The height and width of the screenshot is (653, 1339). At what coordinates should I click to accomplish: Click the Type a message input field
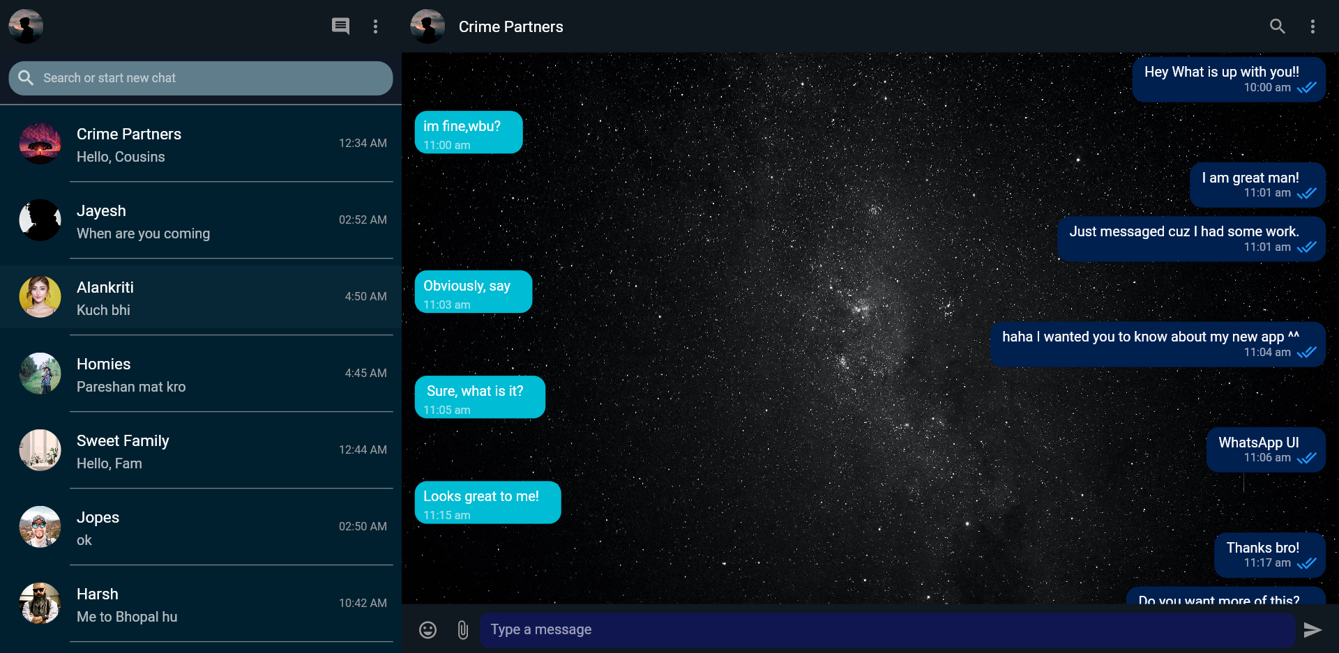886,629
